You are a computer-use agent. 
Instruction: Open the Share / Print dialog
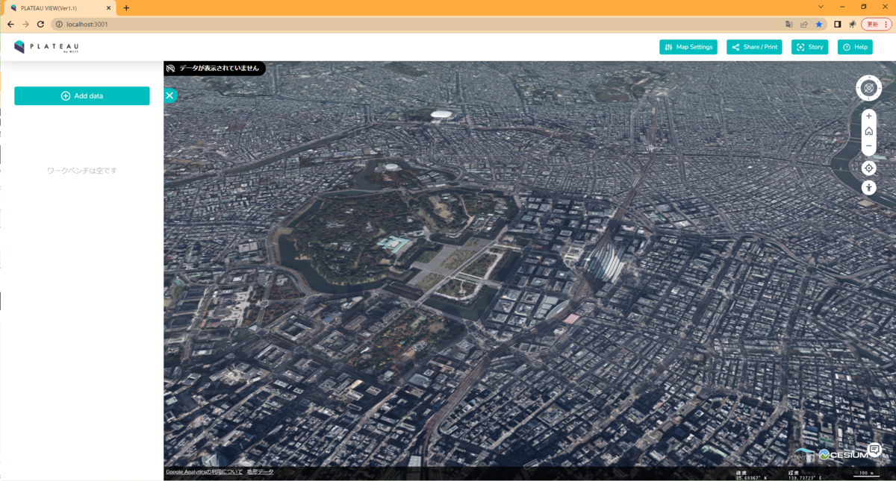click(754, 47)
